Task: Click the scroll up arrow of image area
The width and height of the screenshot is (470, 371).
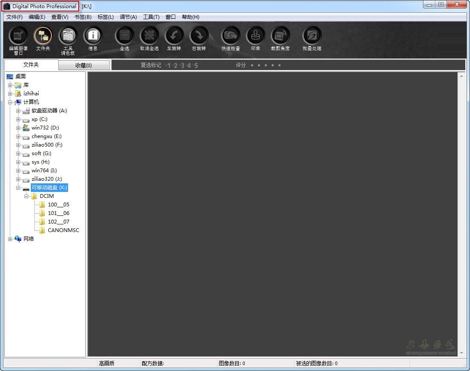Action: click(461, 76)
